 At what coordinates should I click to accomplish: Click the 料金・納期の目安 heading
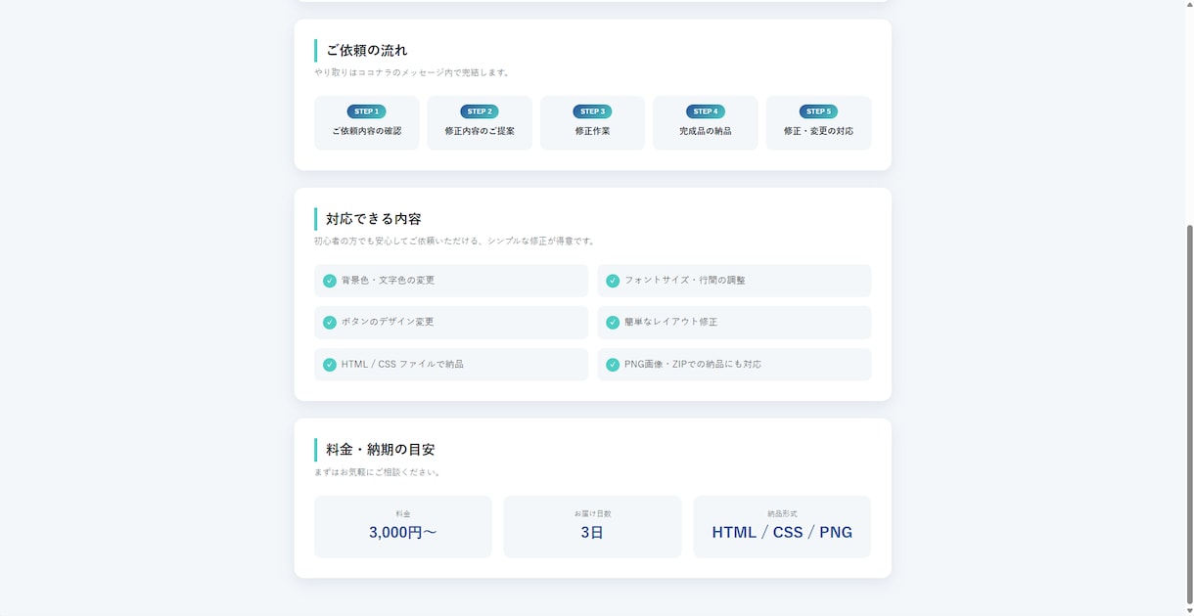pyautogui.click(x=381, y=450)
